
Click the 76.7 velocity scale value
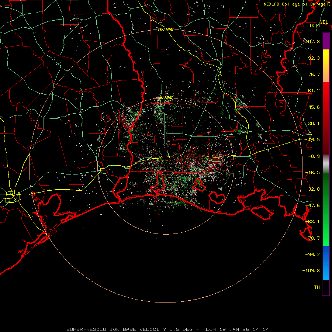tap(314, 74)
